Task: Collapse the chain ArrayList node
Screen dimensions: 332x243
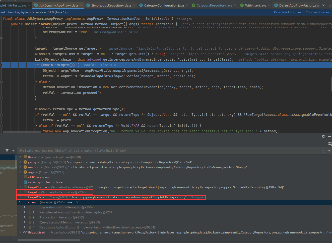Action: (x=20, y=202)
